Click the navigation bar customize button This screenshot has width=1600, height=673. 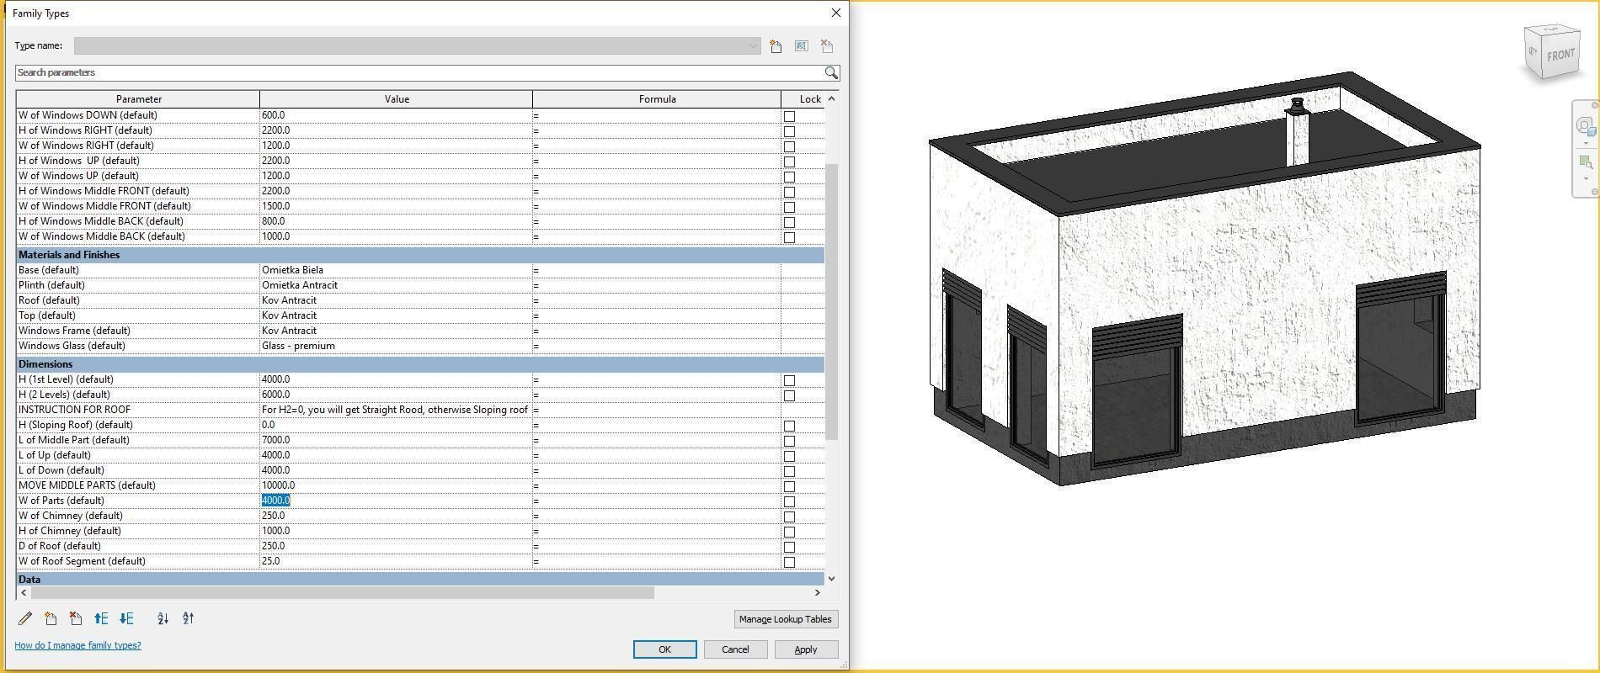(x=1594, y=193)
